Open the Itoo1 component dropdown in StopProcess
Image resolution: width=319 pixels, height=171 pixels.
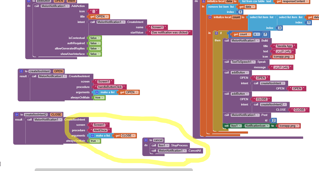point(164,145)
